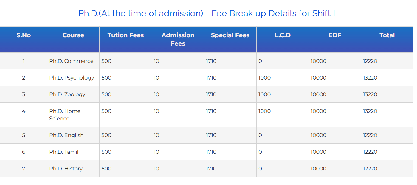Click the page title about Shift I fees
Screen dimensions: 417x185
point(207,13)
